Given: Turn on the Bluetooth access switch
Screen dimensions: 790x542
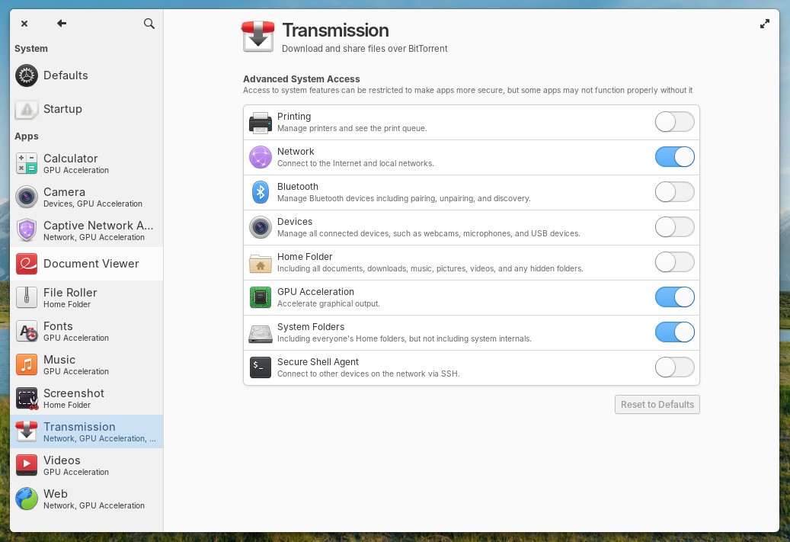Looking at the screenshot, I should [x=675, y=192].
